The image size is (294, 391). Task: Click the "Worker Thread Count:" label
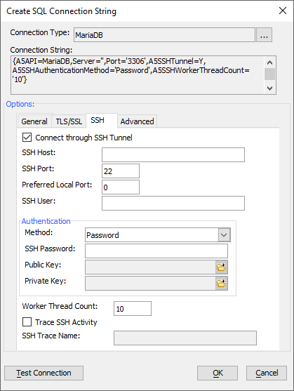coord(60,306)
